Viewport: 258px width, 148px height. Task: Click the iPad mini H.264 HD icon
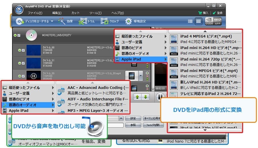(174, 51)
